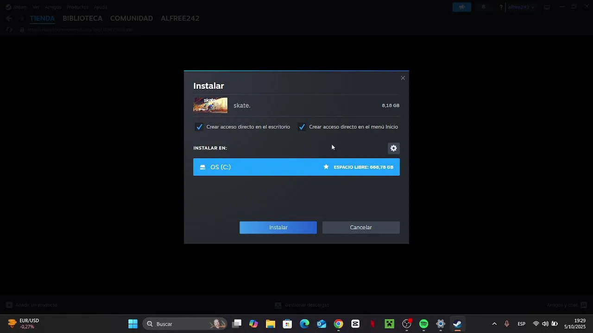Viewport: 593px width, 333px height.
Task: Click the drive icon beside OS (C:)
Action: click(x=202, y=167)
